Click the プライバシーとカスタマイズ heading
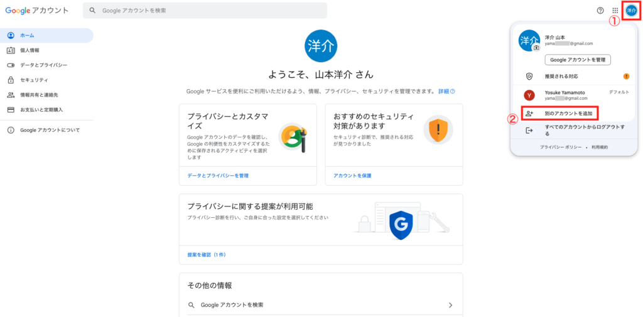The image size is (643, 317). [228, 121]
